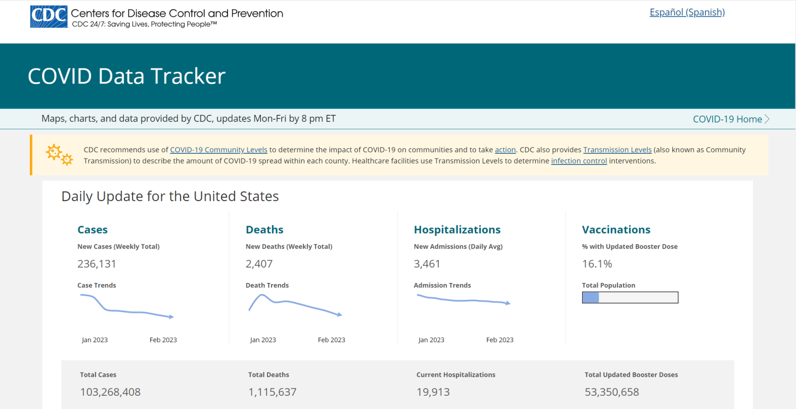This screenshot has height=409, width=796.
Task: Click the Death Trends line chart
Action: point(295,305)
